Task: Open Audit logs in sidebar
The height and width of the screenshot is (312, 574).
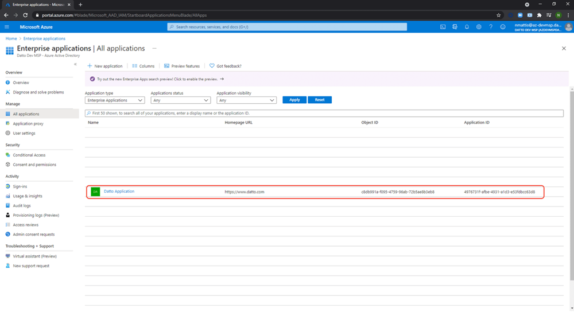Action: pyautogui.click(x=22, y=205)
